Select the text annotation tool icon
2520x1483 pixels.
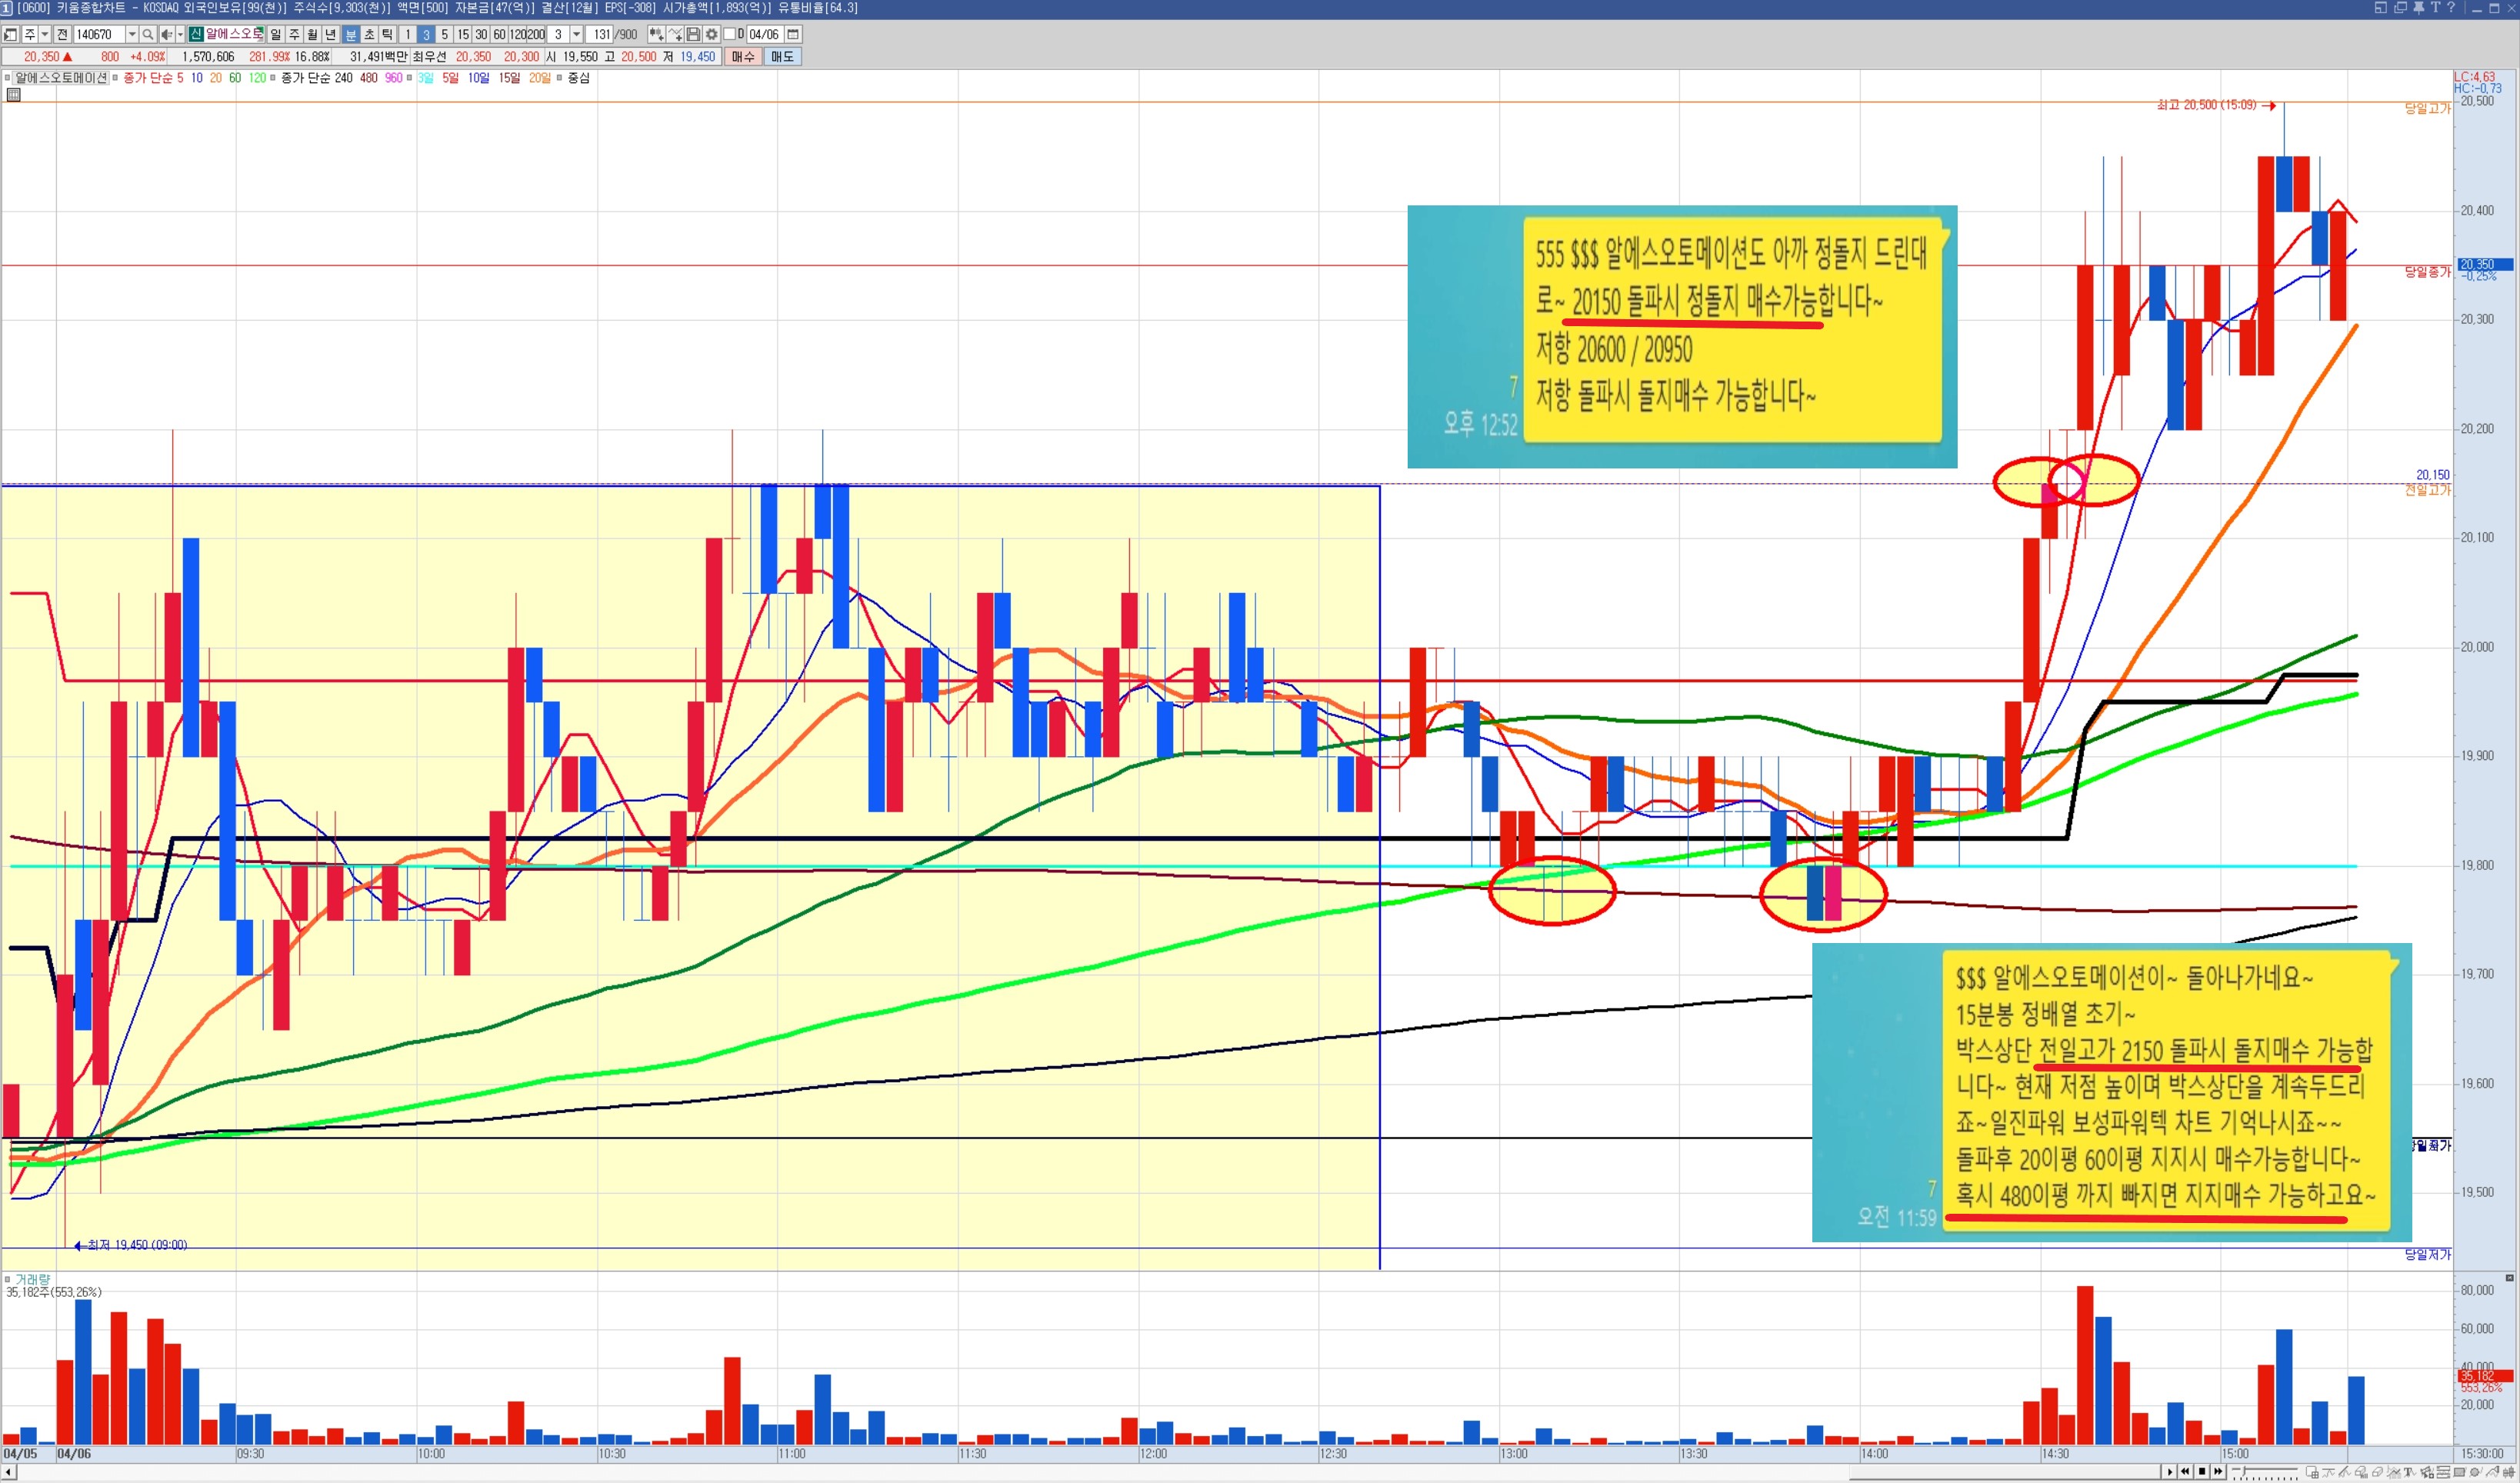[x=2408, y=1472]
